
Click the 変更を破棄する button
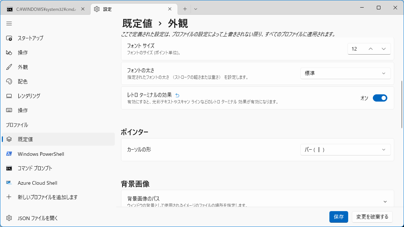pos(372,217)
